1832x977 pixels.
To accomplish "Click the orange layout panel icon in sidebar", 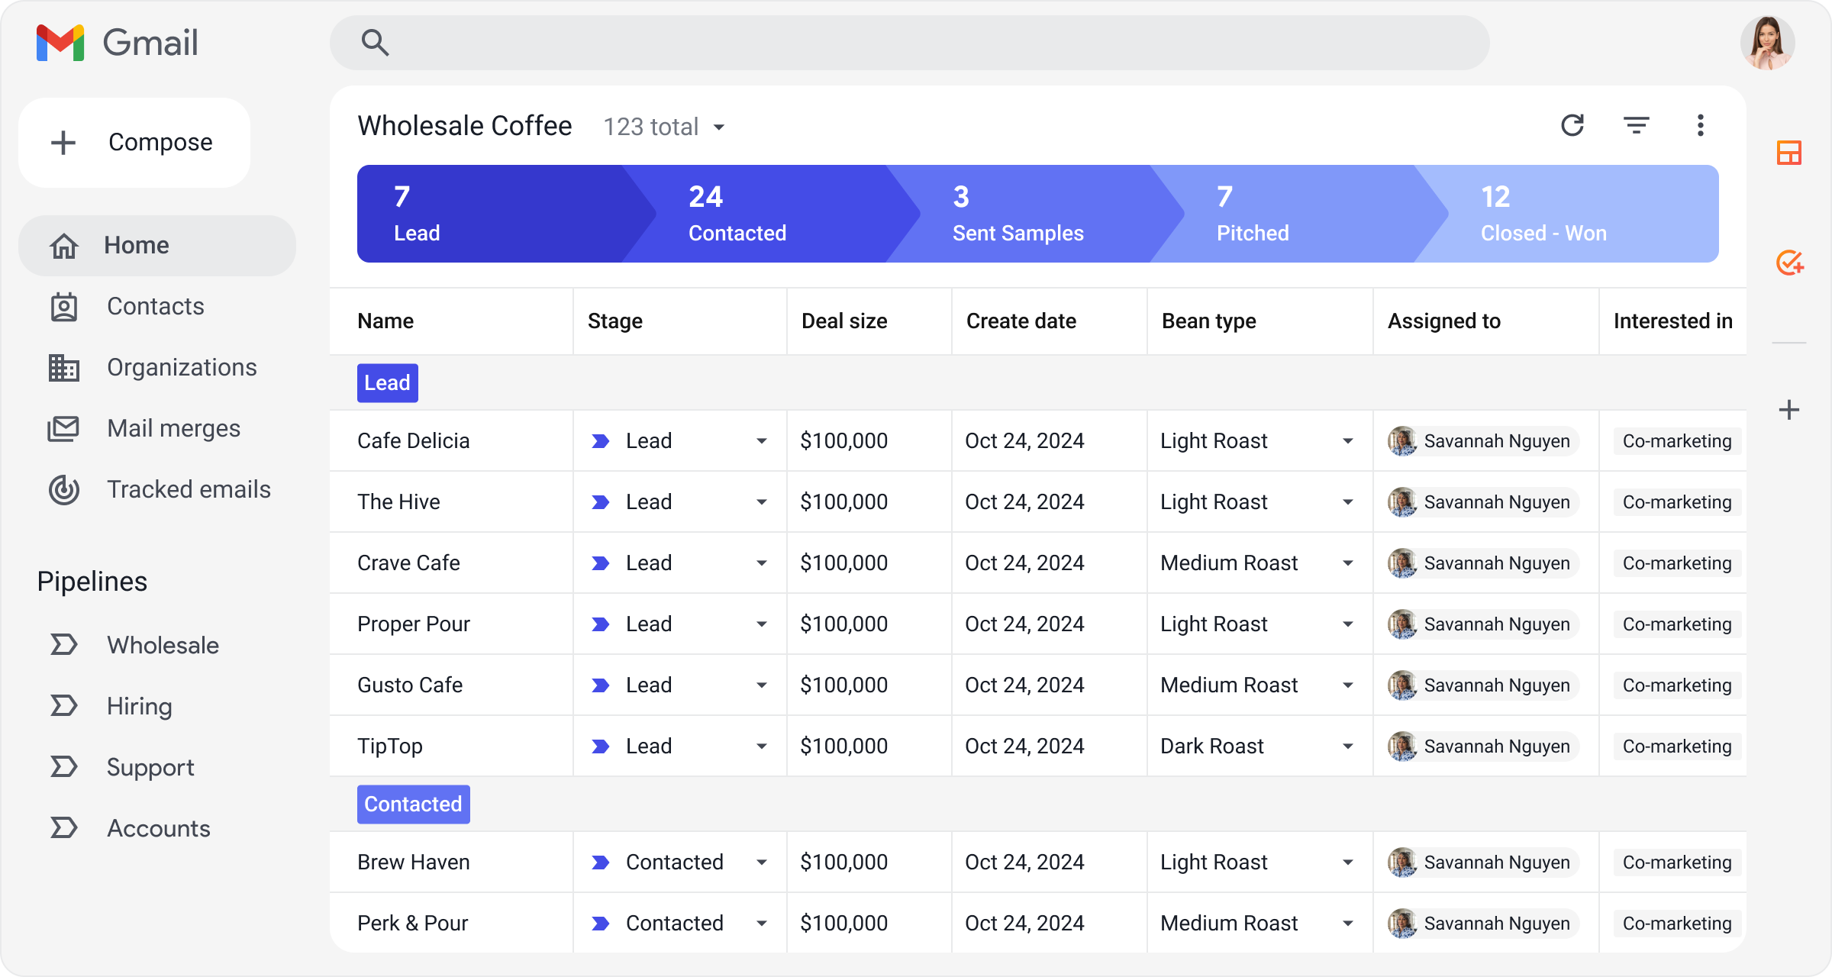I will [x=1788, y=153].
